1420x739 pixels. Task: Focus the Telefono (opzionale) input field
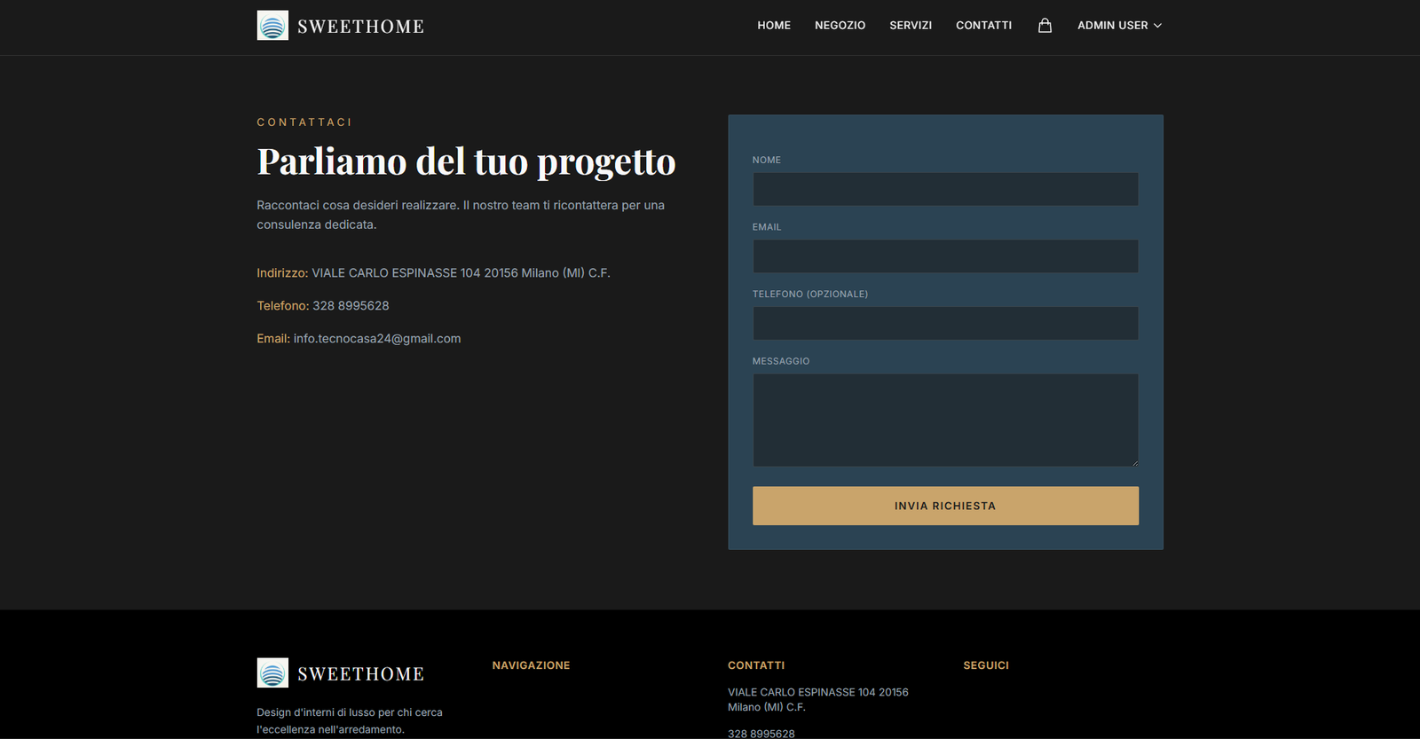tap(945, 324)
